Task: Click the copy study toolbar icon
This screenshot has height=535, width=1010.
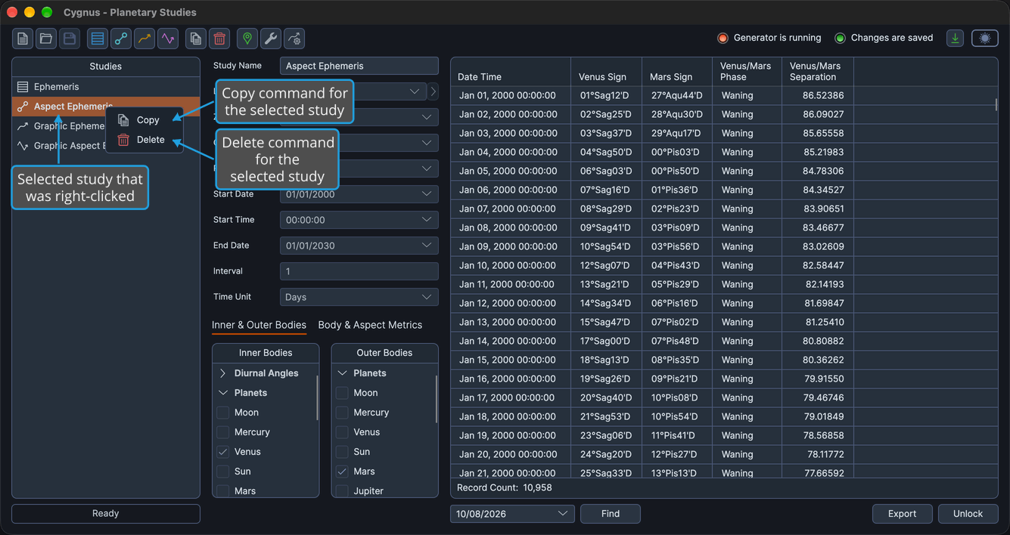Action: pyautogui.click(x=196, y=39)
